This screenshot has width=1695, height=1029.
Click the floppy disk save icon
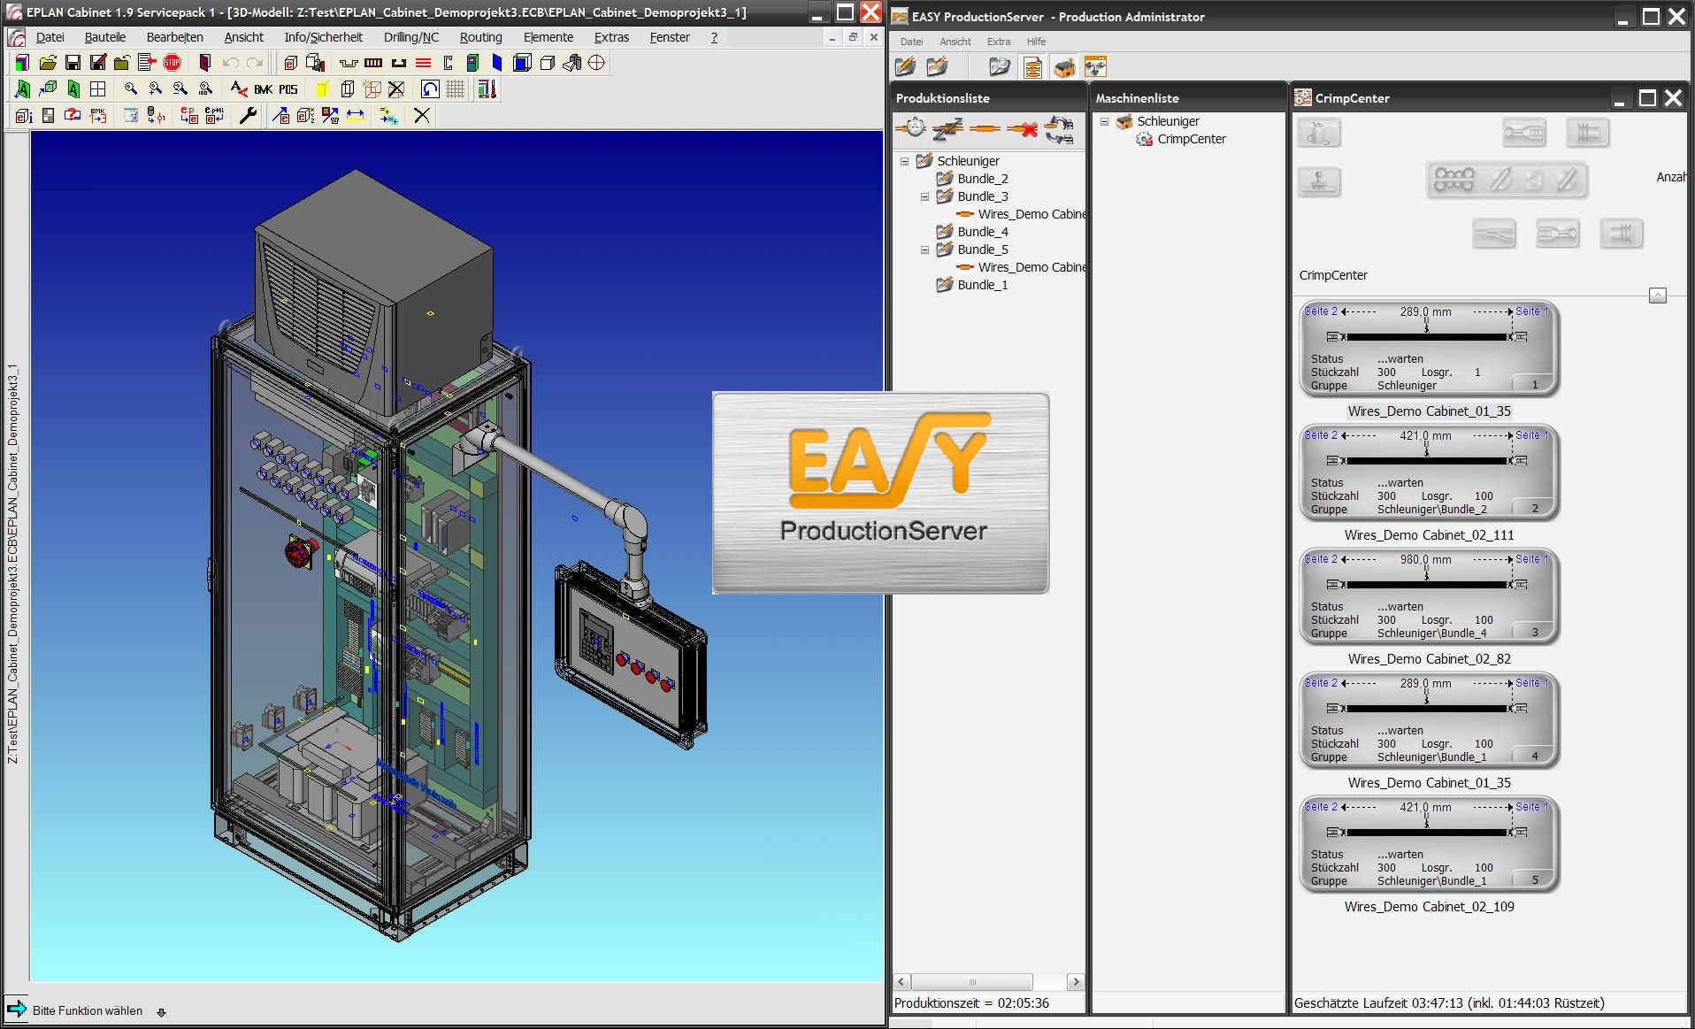[x=73, y=63]
